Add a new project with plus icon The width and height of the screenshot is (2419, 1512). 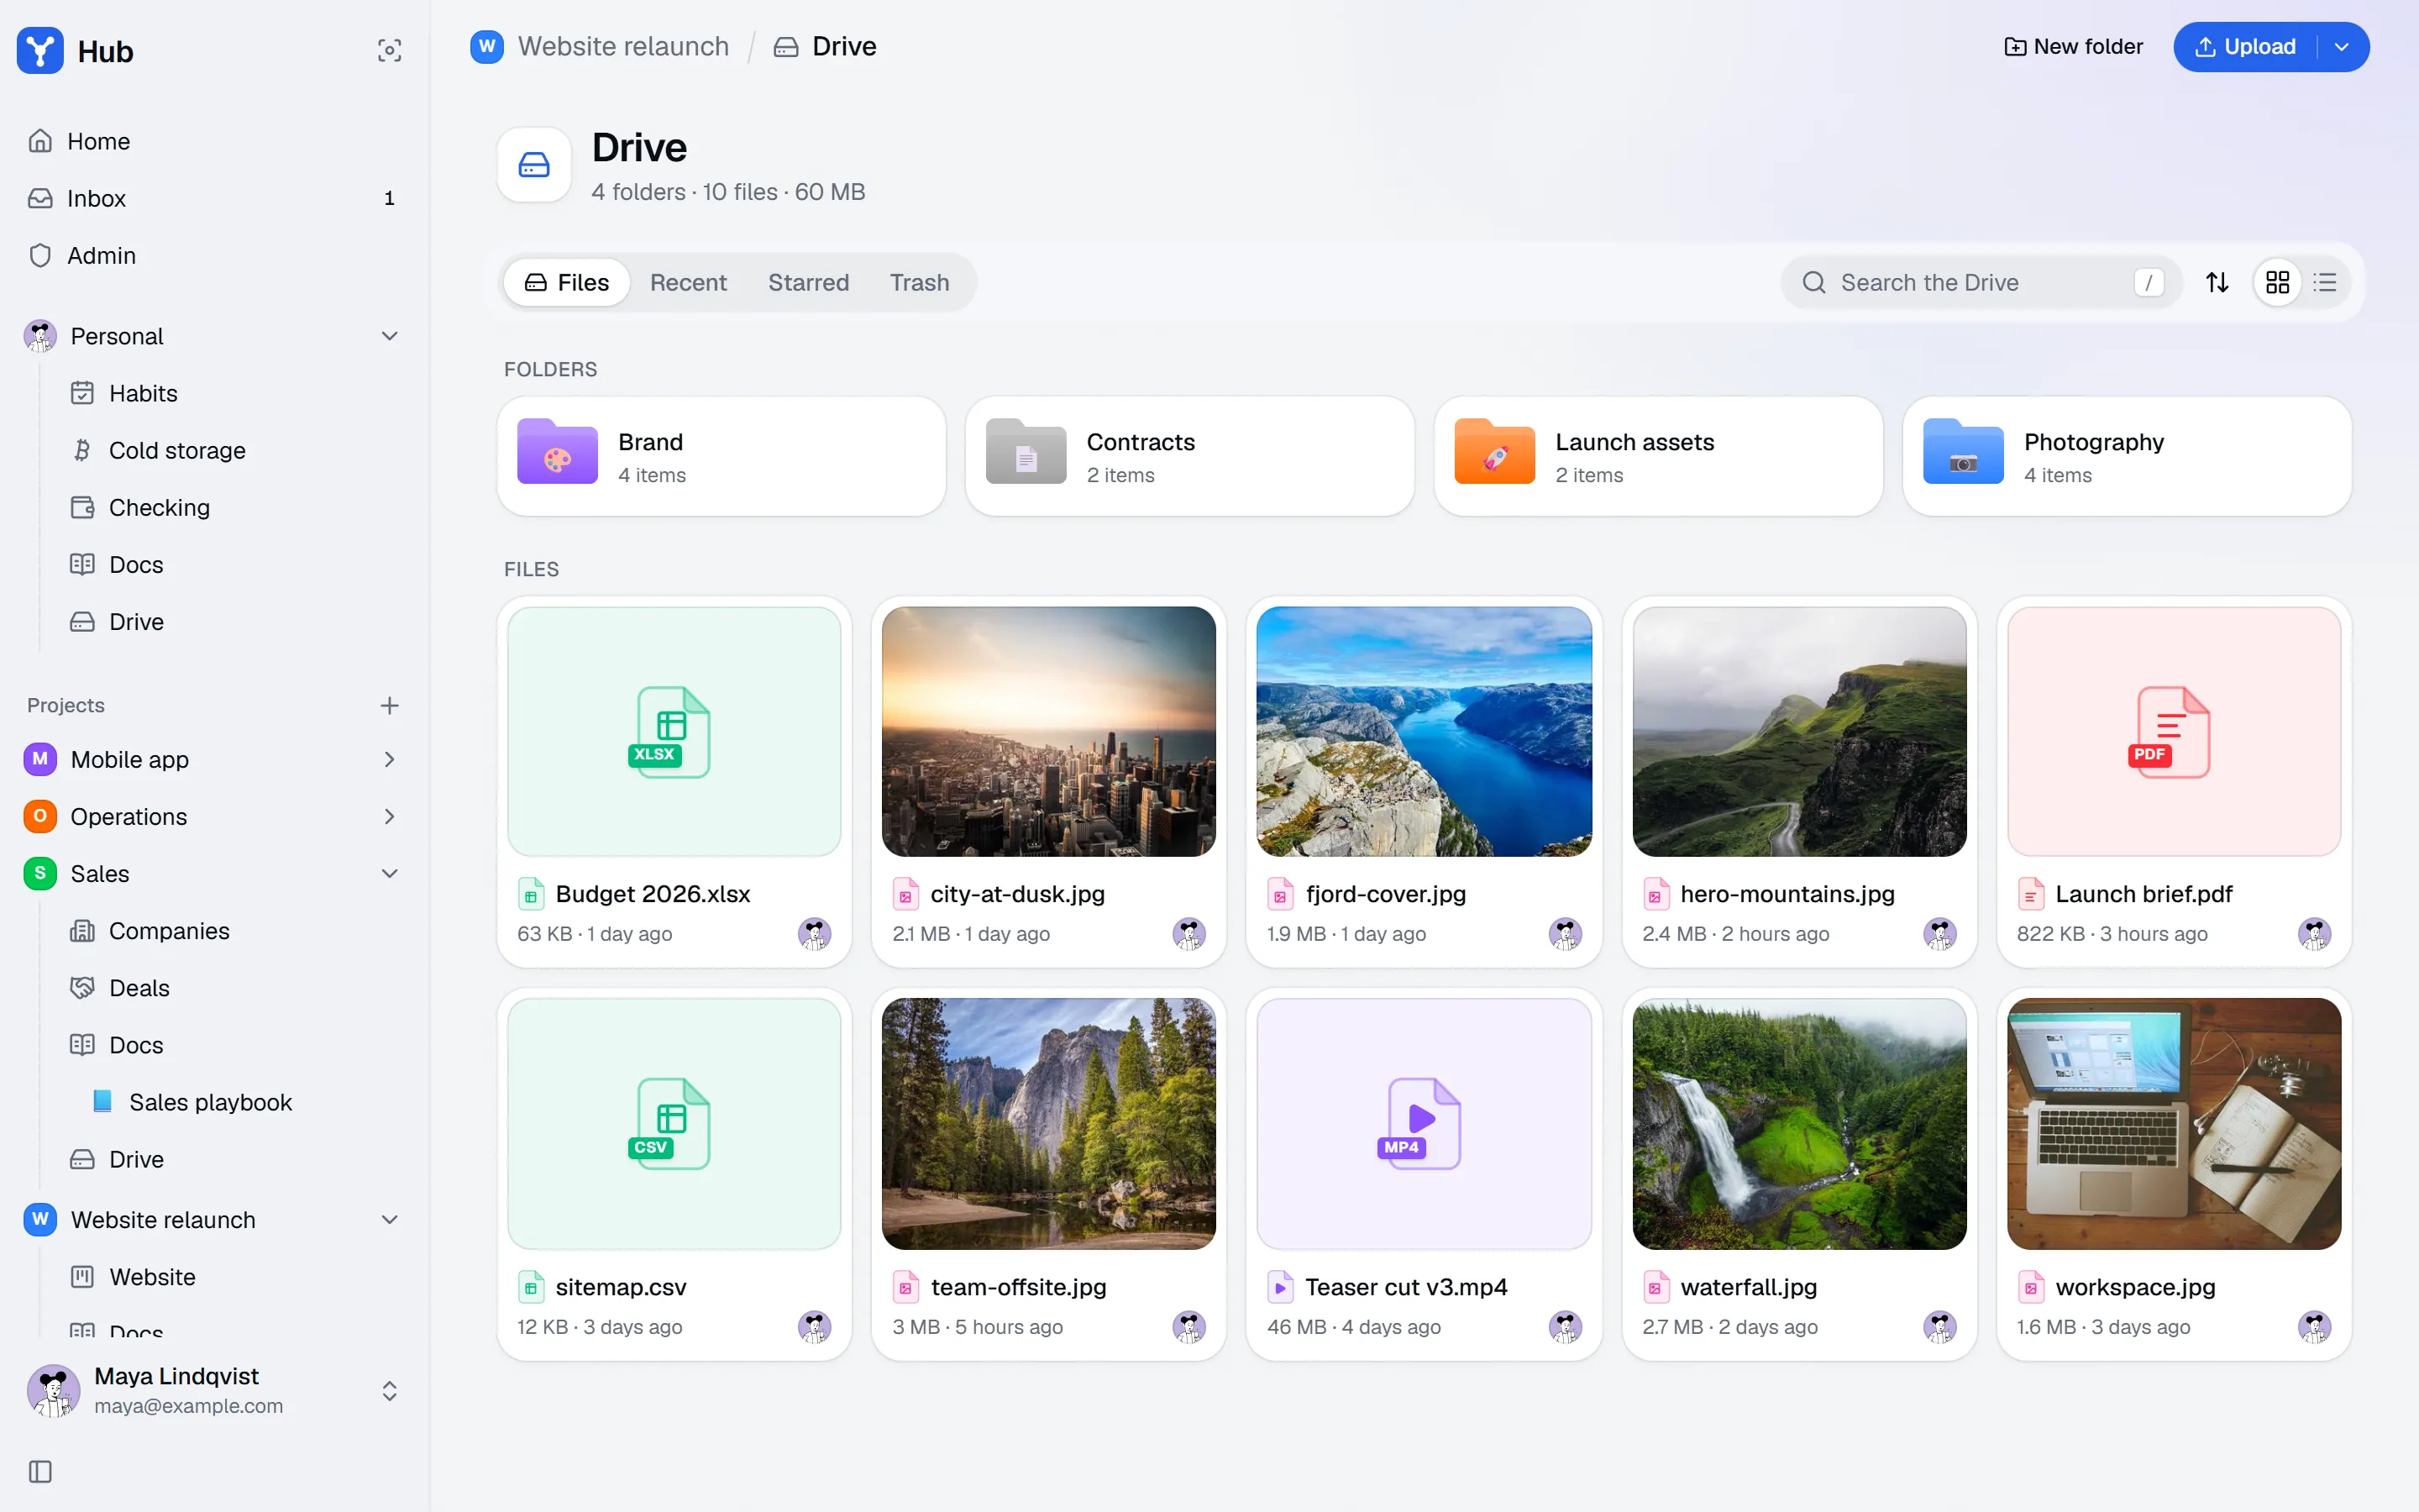tap(390, 705)
